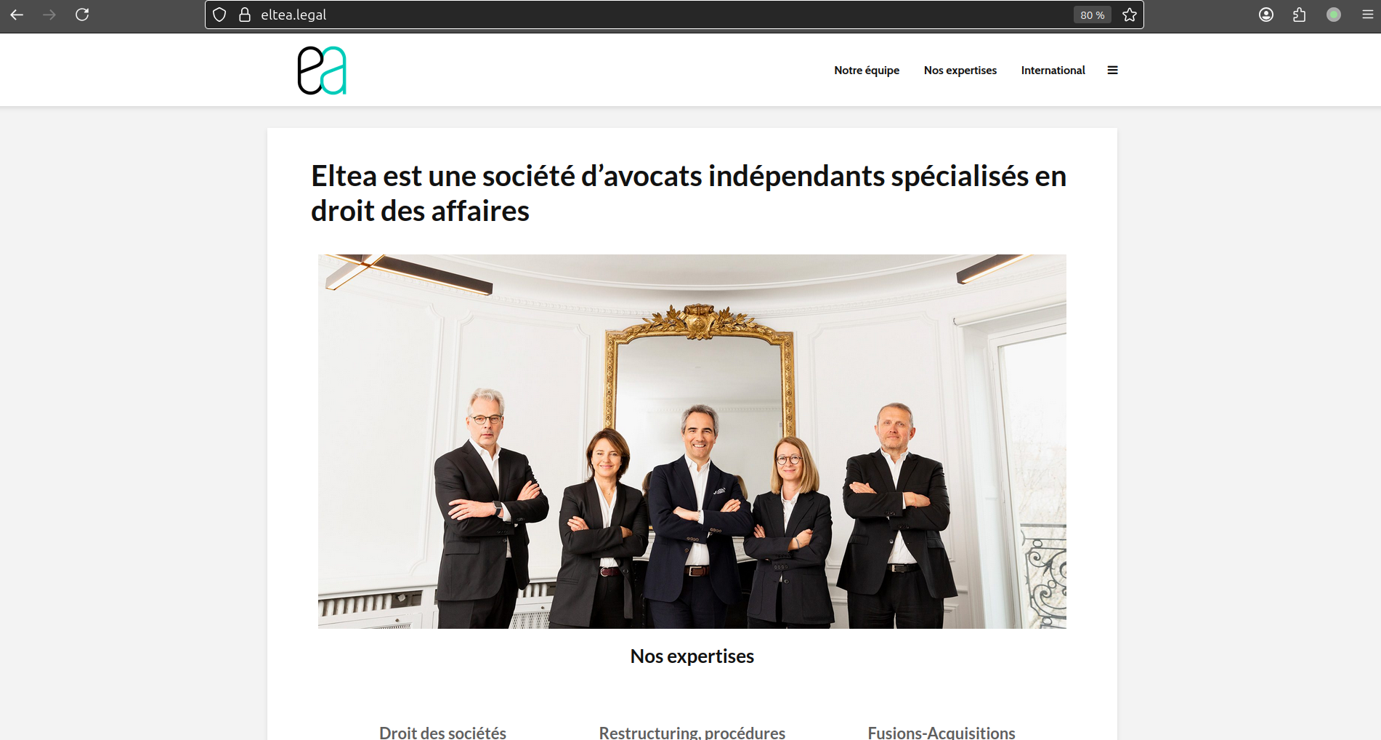The image size is (1381, 740).
Task: Click the forward navigation arrow
Action: (49, 15)
